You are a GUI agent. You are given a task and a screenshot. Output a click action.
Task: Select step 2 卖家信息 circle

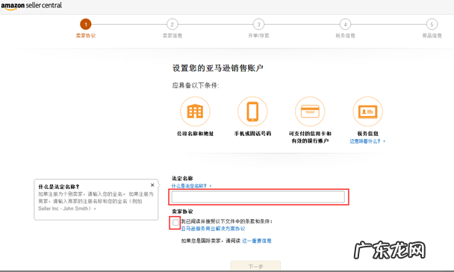tap(172, 25)
